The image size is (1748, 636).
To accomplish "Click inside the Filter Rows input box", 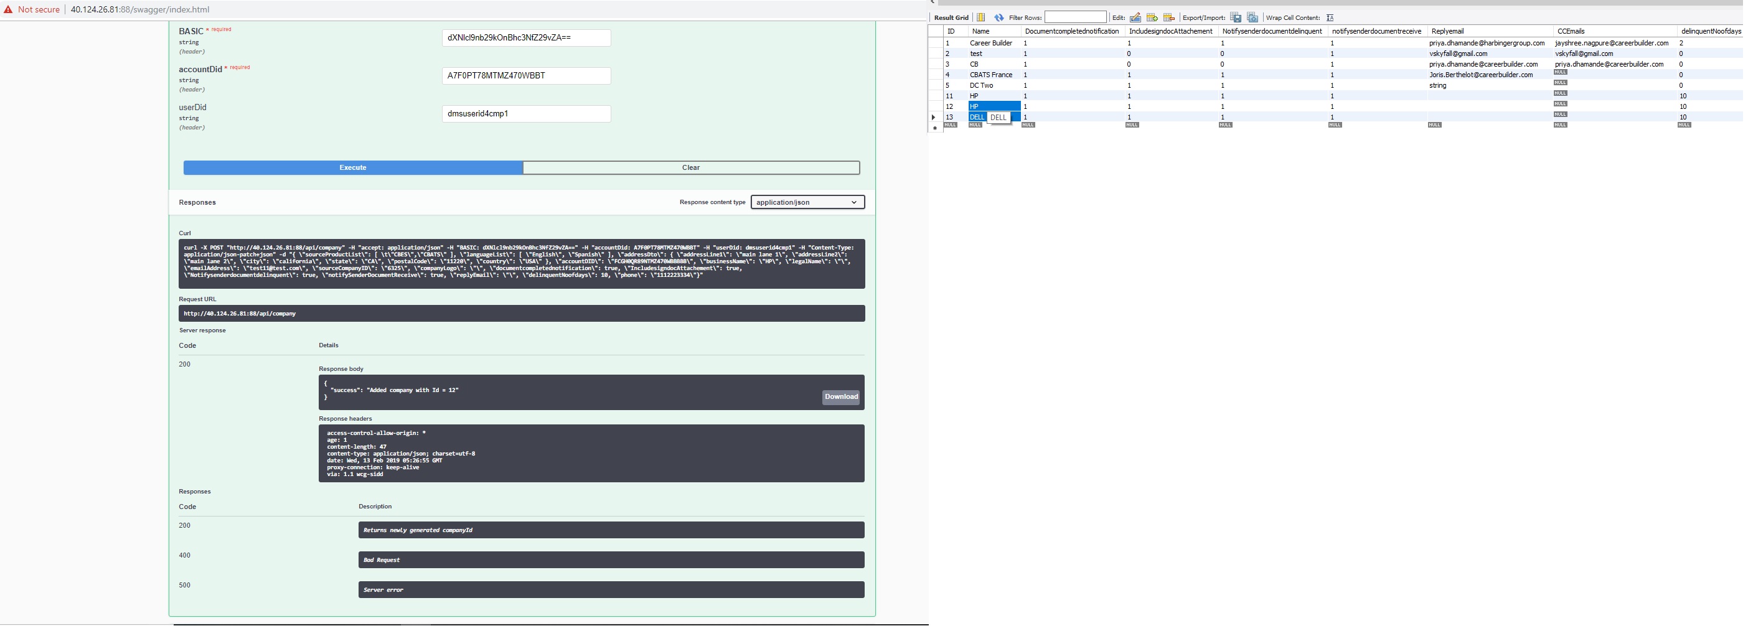I will [x=1076, y=17].
